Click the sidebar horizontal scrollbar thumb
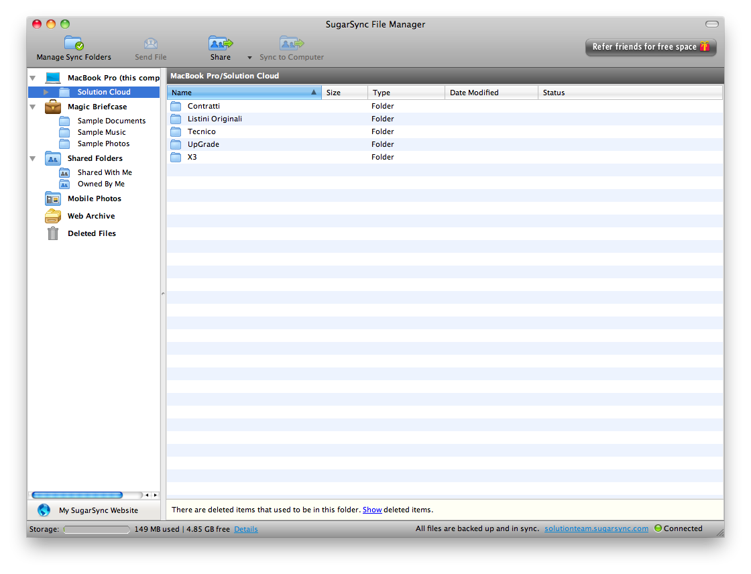The image size is (751, 574). pyautogui.click(x=77, y=495)
